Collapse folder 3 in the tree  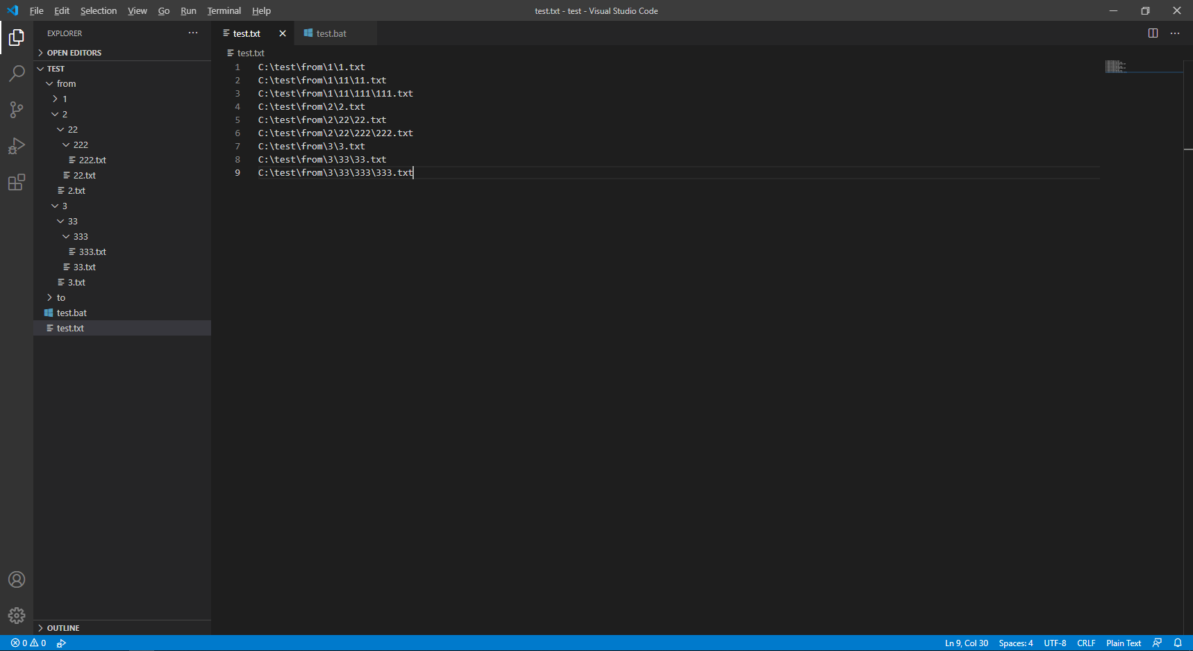click(x=55, y=206)
